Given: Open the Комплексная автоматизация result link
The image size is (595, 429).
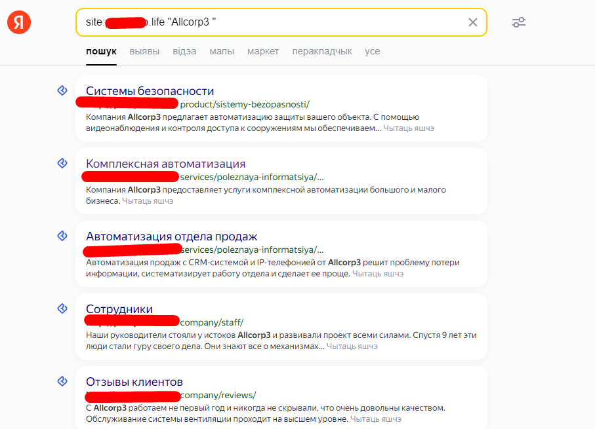Looking at the screenshot, I should coord(165,164).
